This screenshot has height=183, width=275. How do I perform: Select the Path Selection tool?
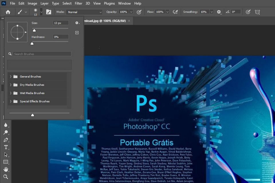(6, 154)
